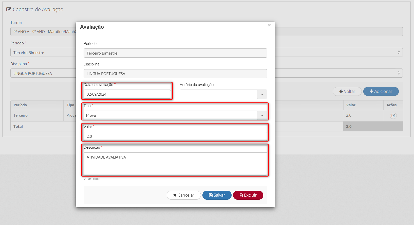Expand the Tipo dropdown arrow

pyautogui.click(x=262, y=115)
